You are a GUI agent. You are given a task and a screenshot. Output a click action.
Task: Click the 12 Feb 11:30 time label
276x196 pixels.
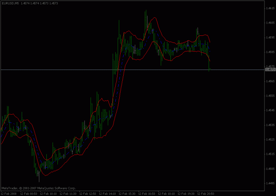click(x=68, y=194)
